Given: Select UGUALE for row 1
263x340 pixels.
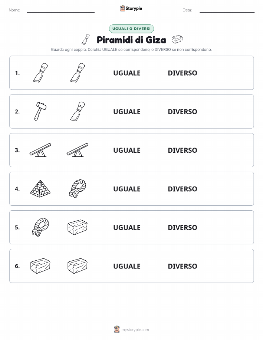Looking at the screenshot, I should click(x=127, y=73).
